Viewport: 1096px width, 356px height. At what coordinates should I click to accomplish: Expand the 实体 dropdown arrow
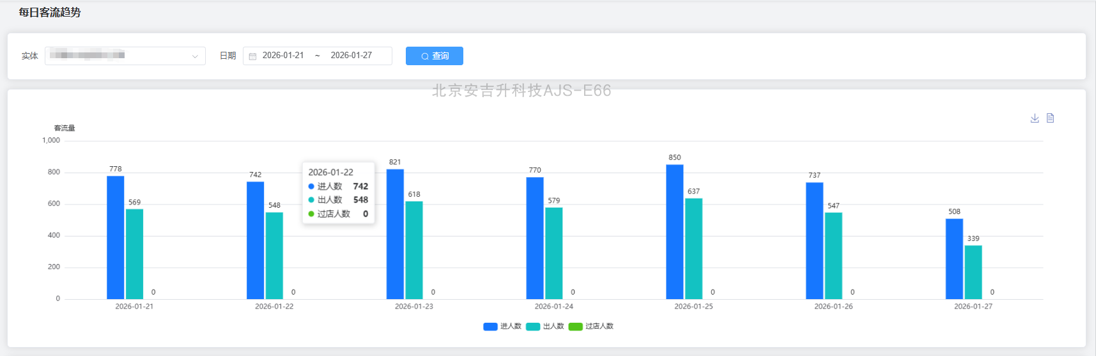click(195, 56)
